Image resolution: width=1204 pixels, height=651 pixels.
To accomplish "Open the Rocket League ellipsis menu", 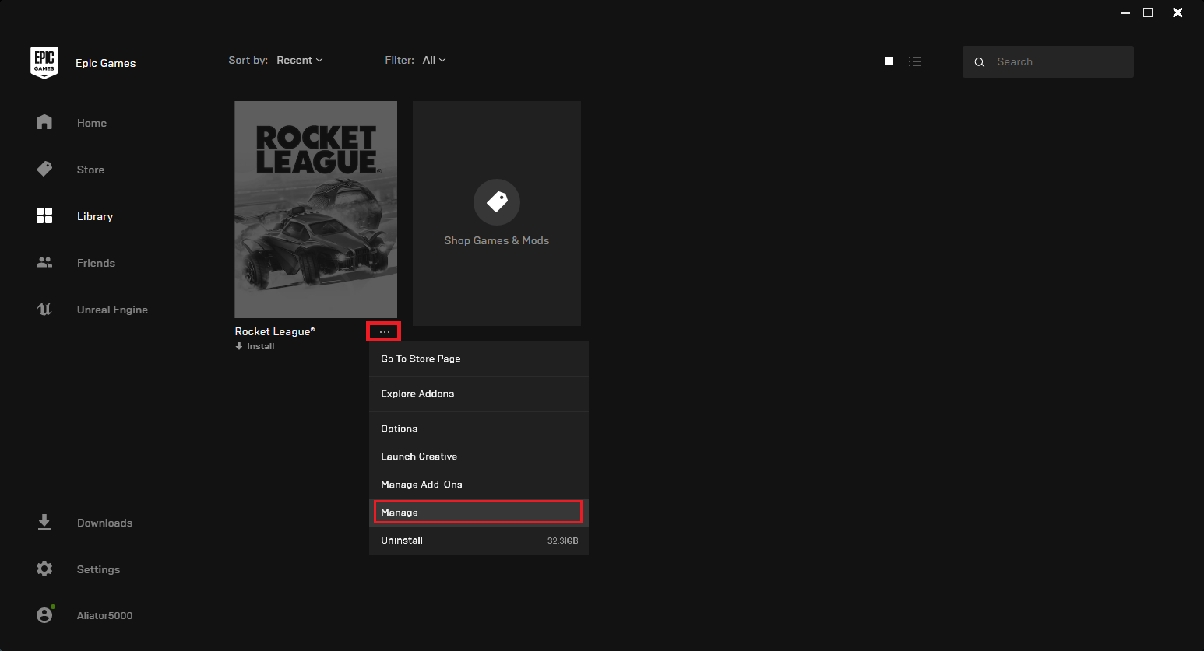I will point(383,331).
